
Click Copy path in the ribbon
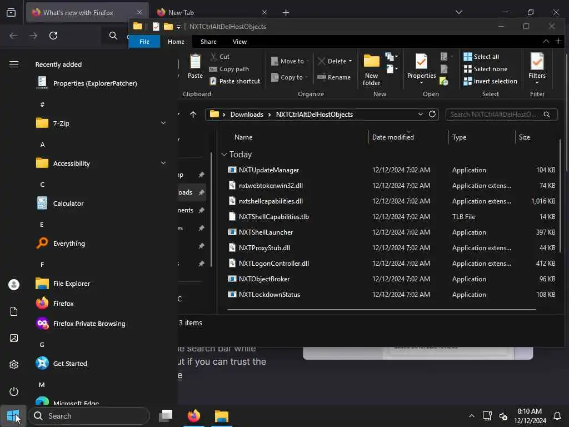click(x=229, y=69)
